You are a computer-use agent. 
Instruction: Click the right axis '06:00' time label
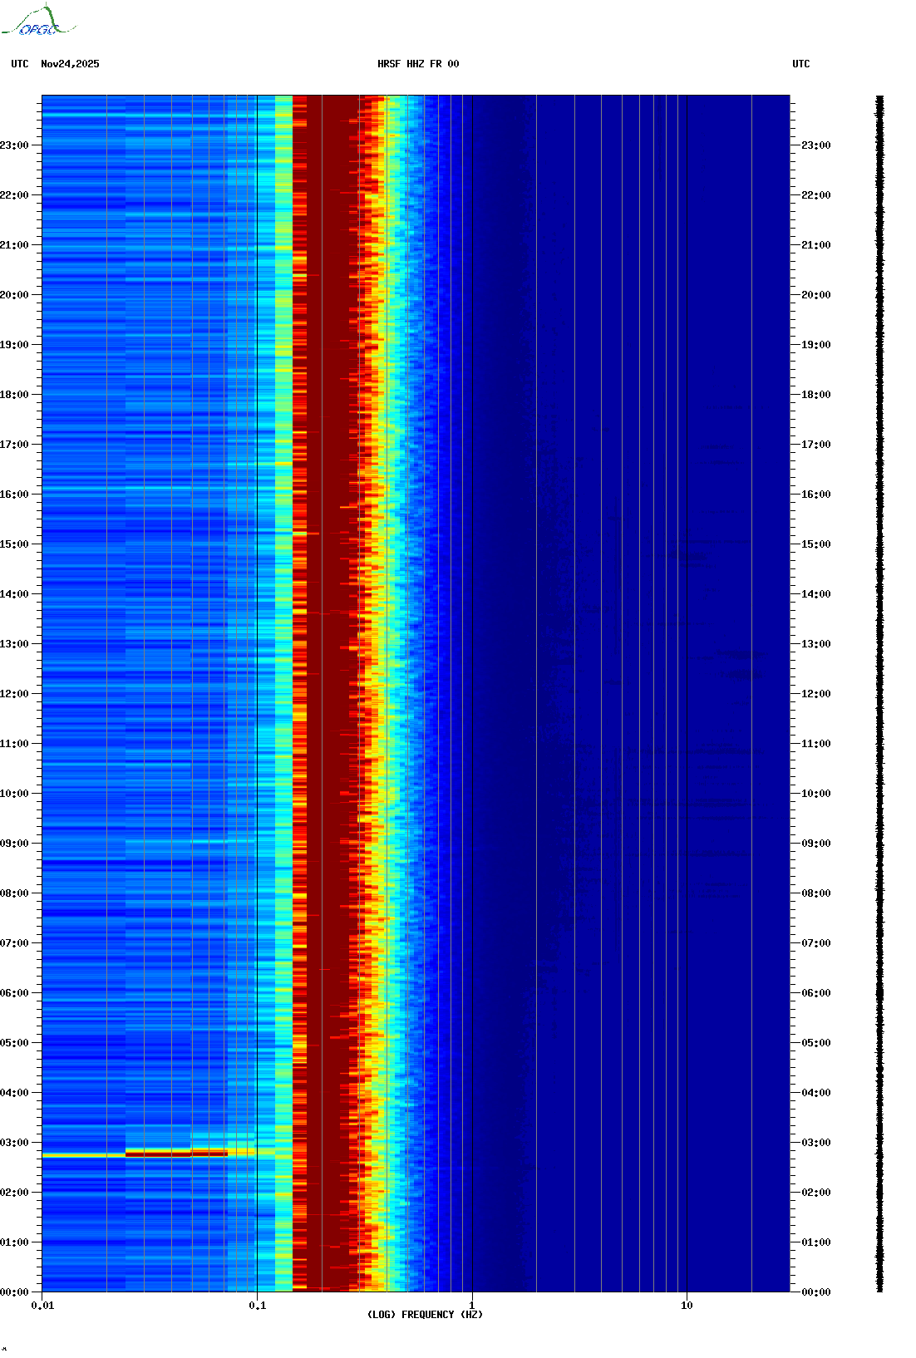816,993
